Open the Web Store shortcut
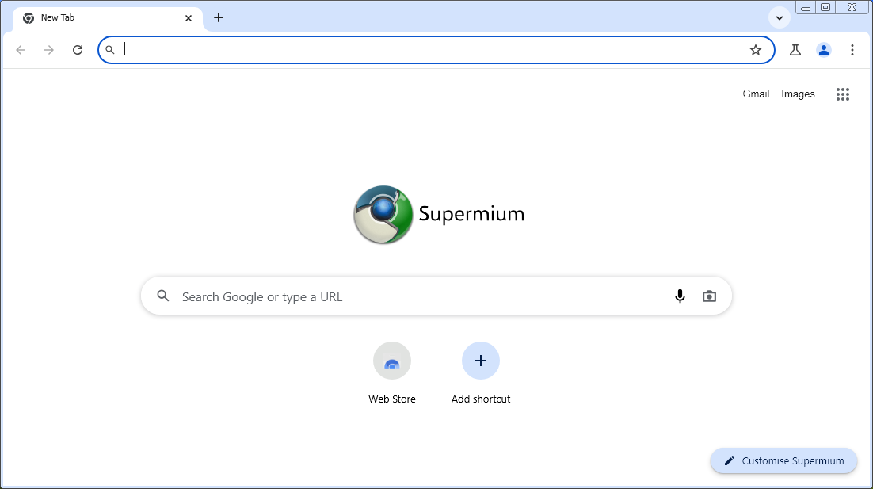Viewport: 873px width, 489px height. (x=392, y=361)
